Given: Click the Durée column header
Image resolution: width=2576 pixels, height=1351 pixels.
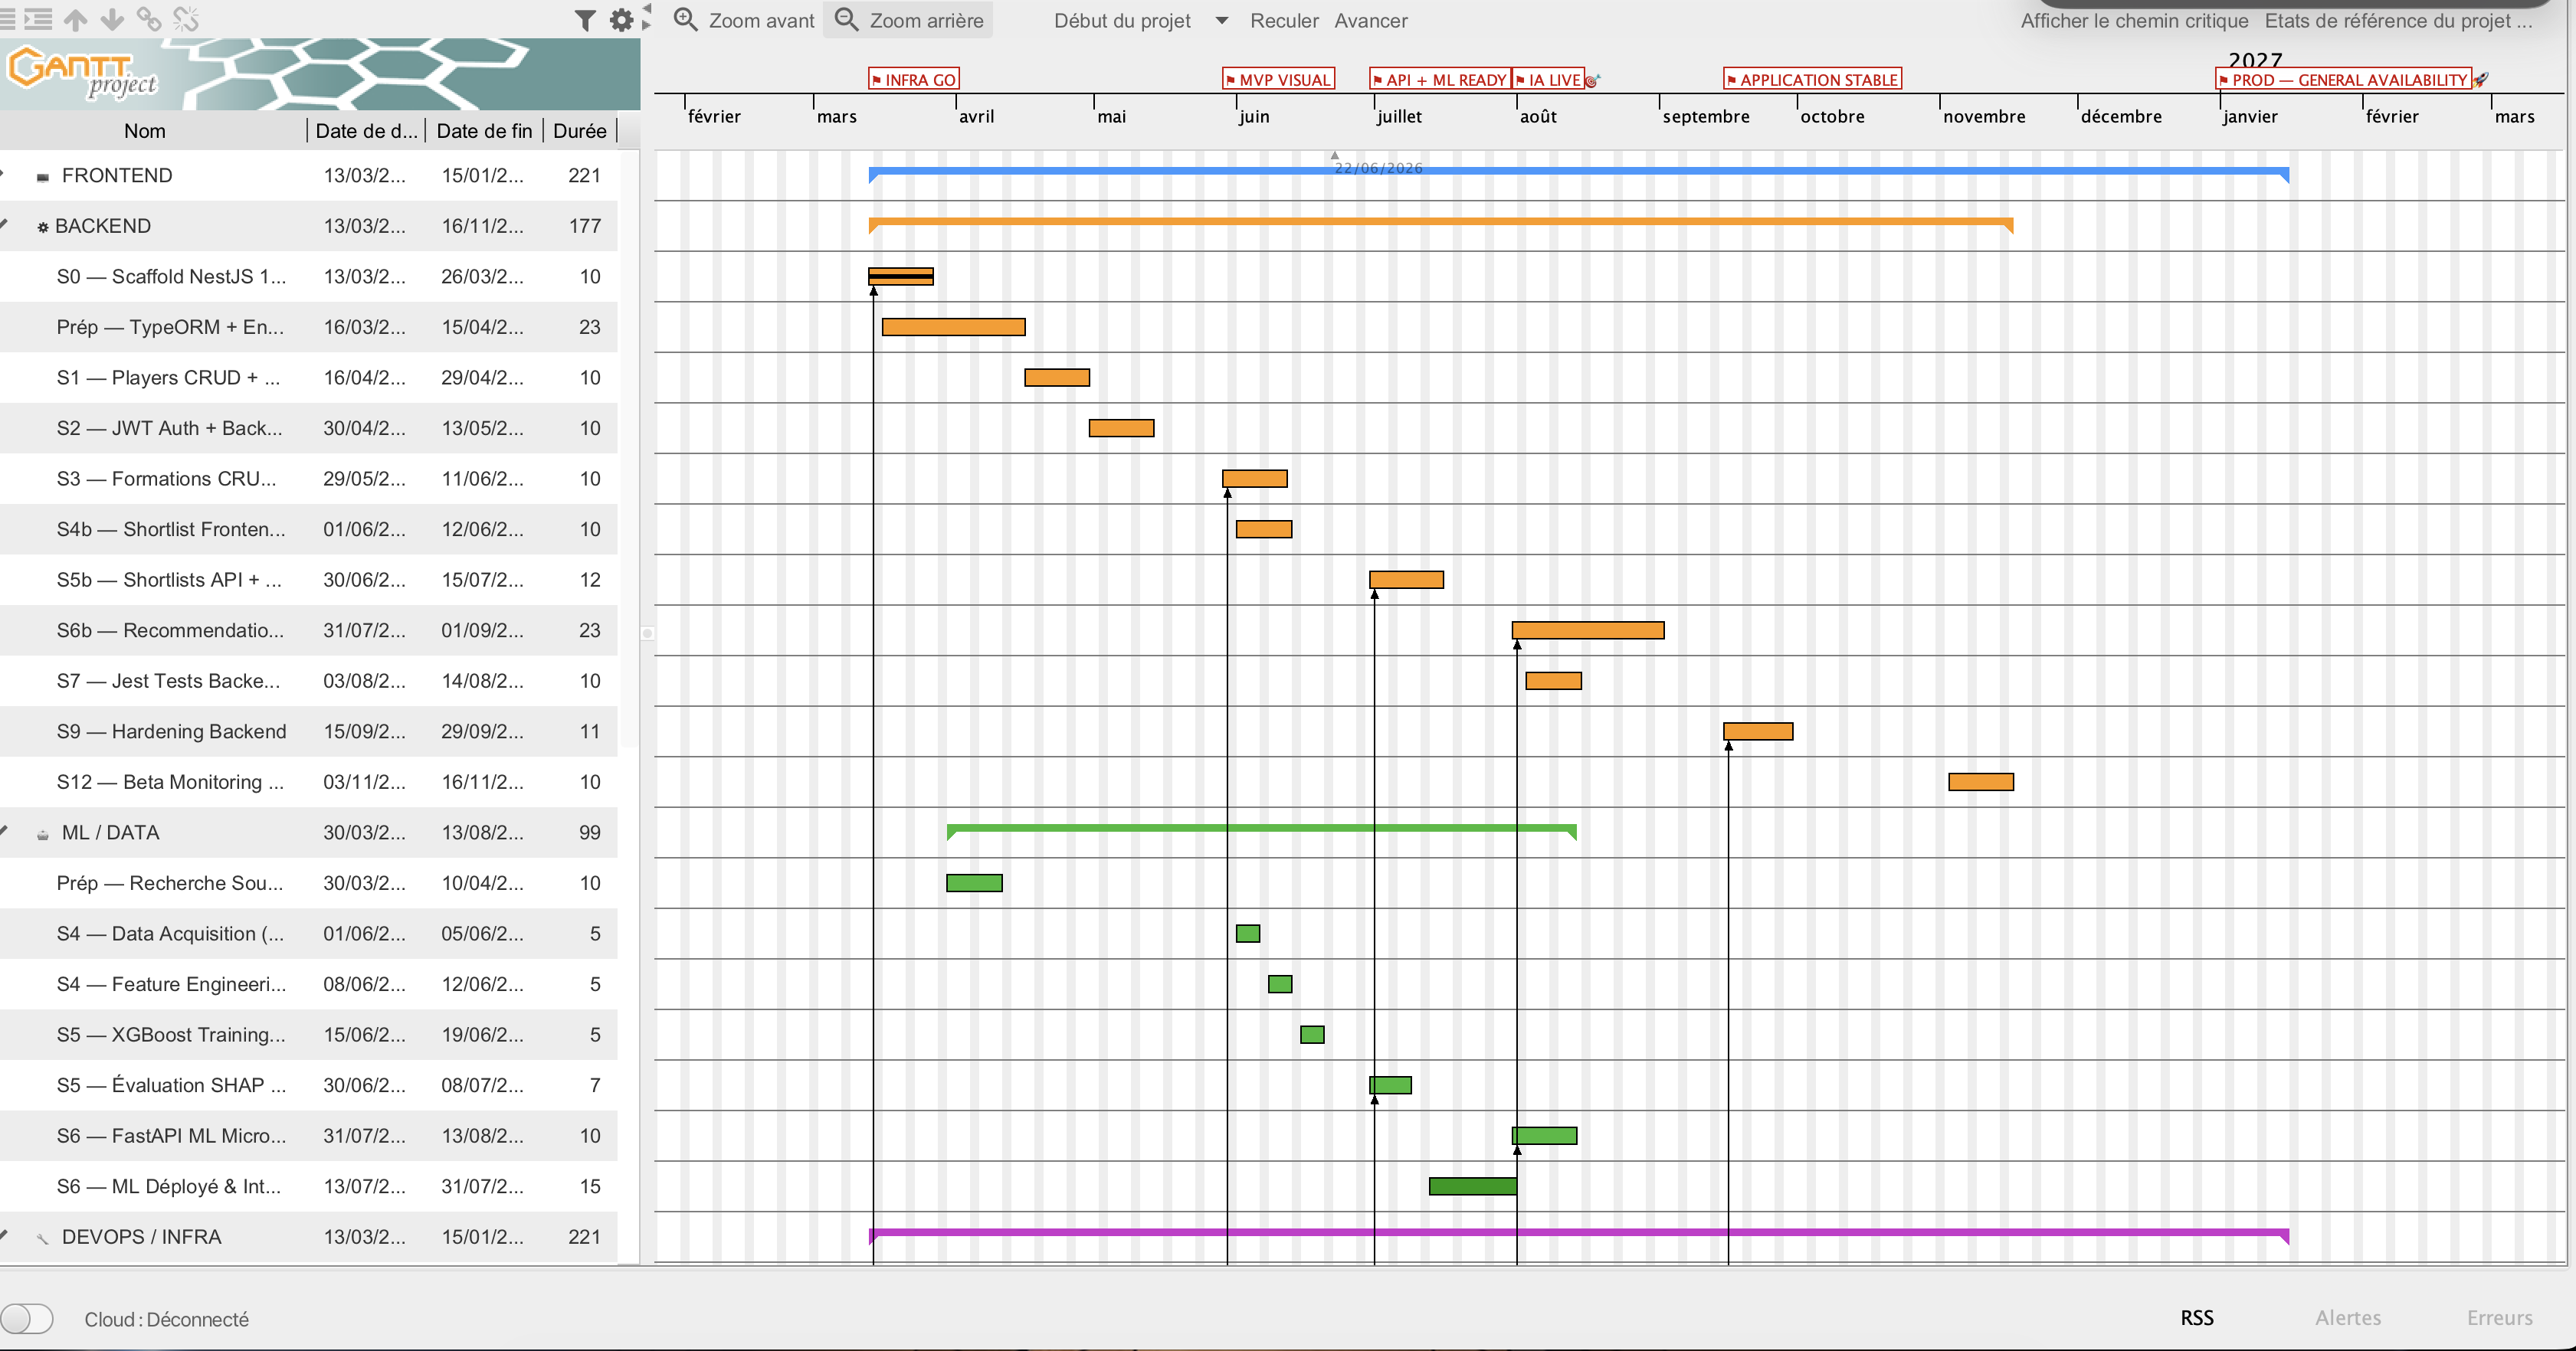Looking at the screenshot, I should click(579, 131).
